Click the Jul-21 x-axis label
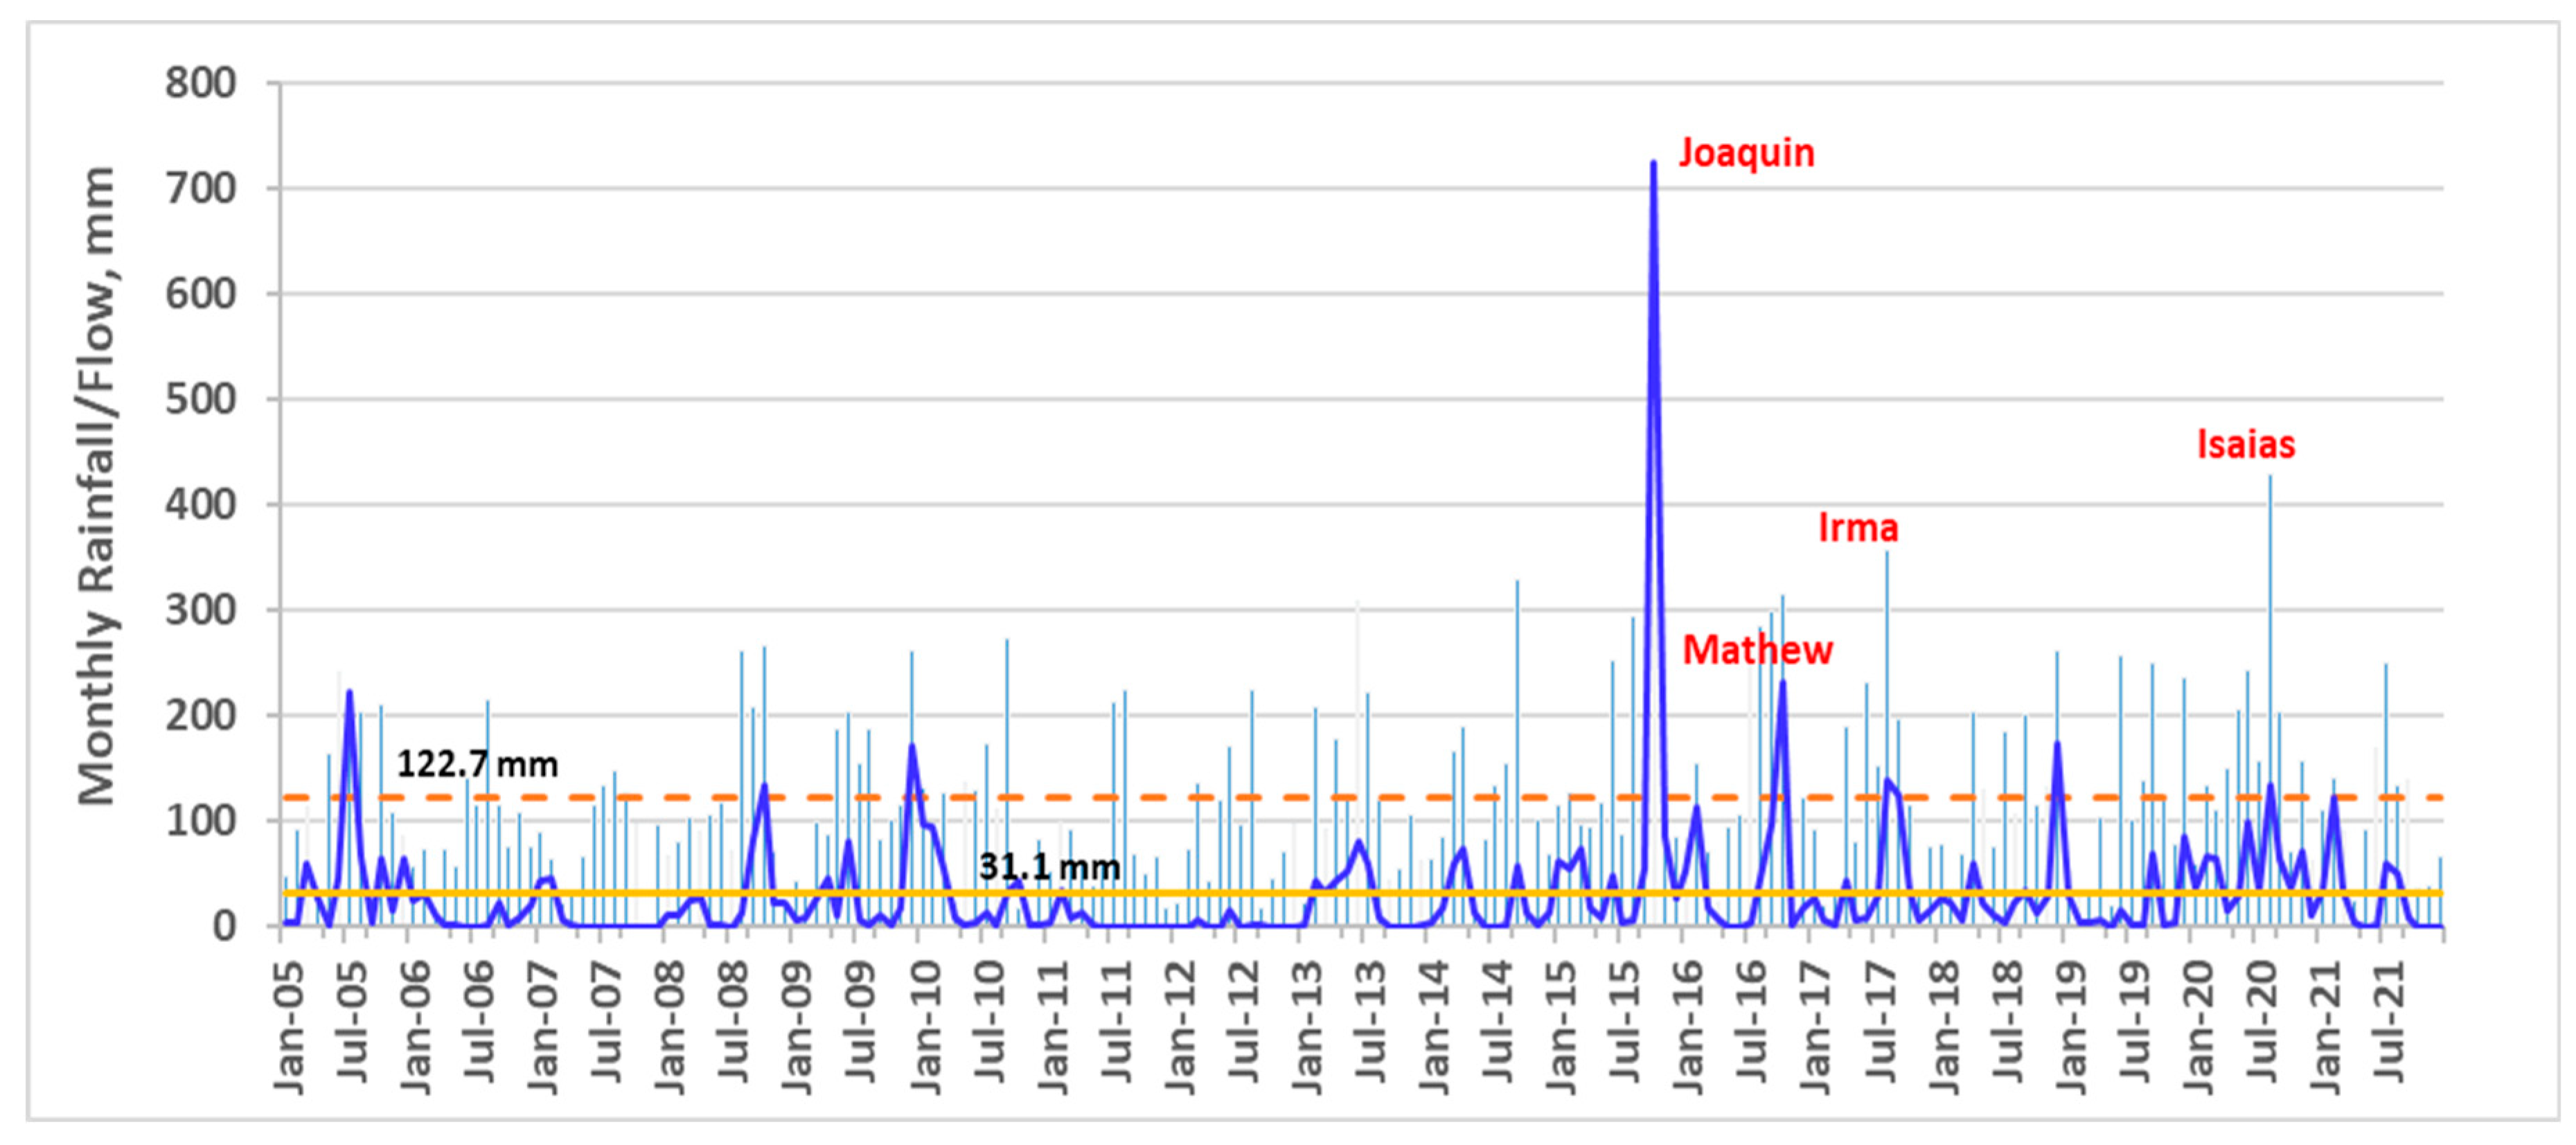This screenshot has height=1145, width=2576. 2390,1022
